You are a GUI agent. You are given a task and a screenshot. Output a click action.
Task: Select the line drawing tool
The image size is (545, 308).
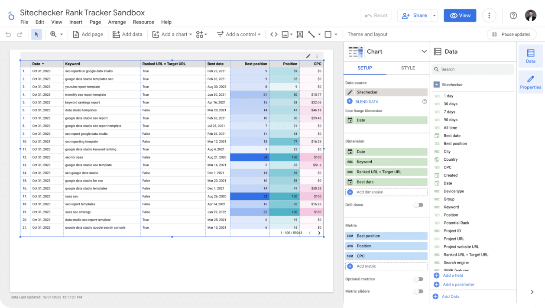coord(311,34)
